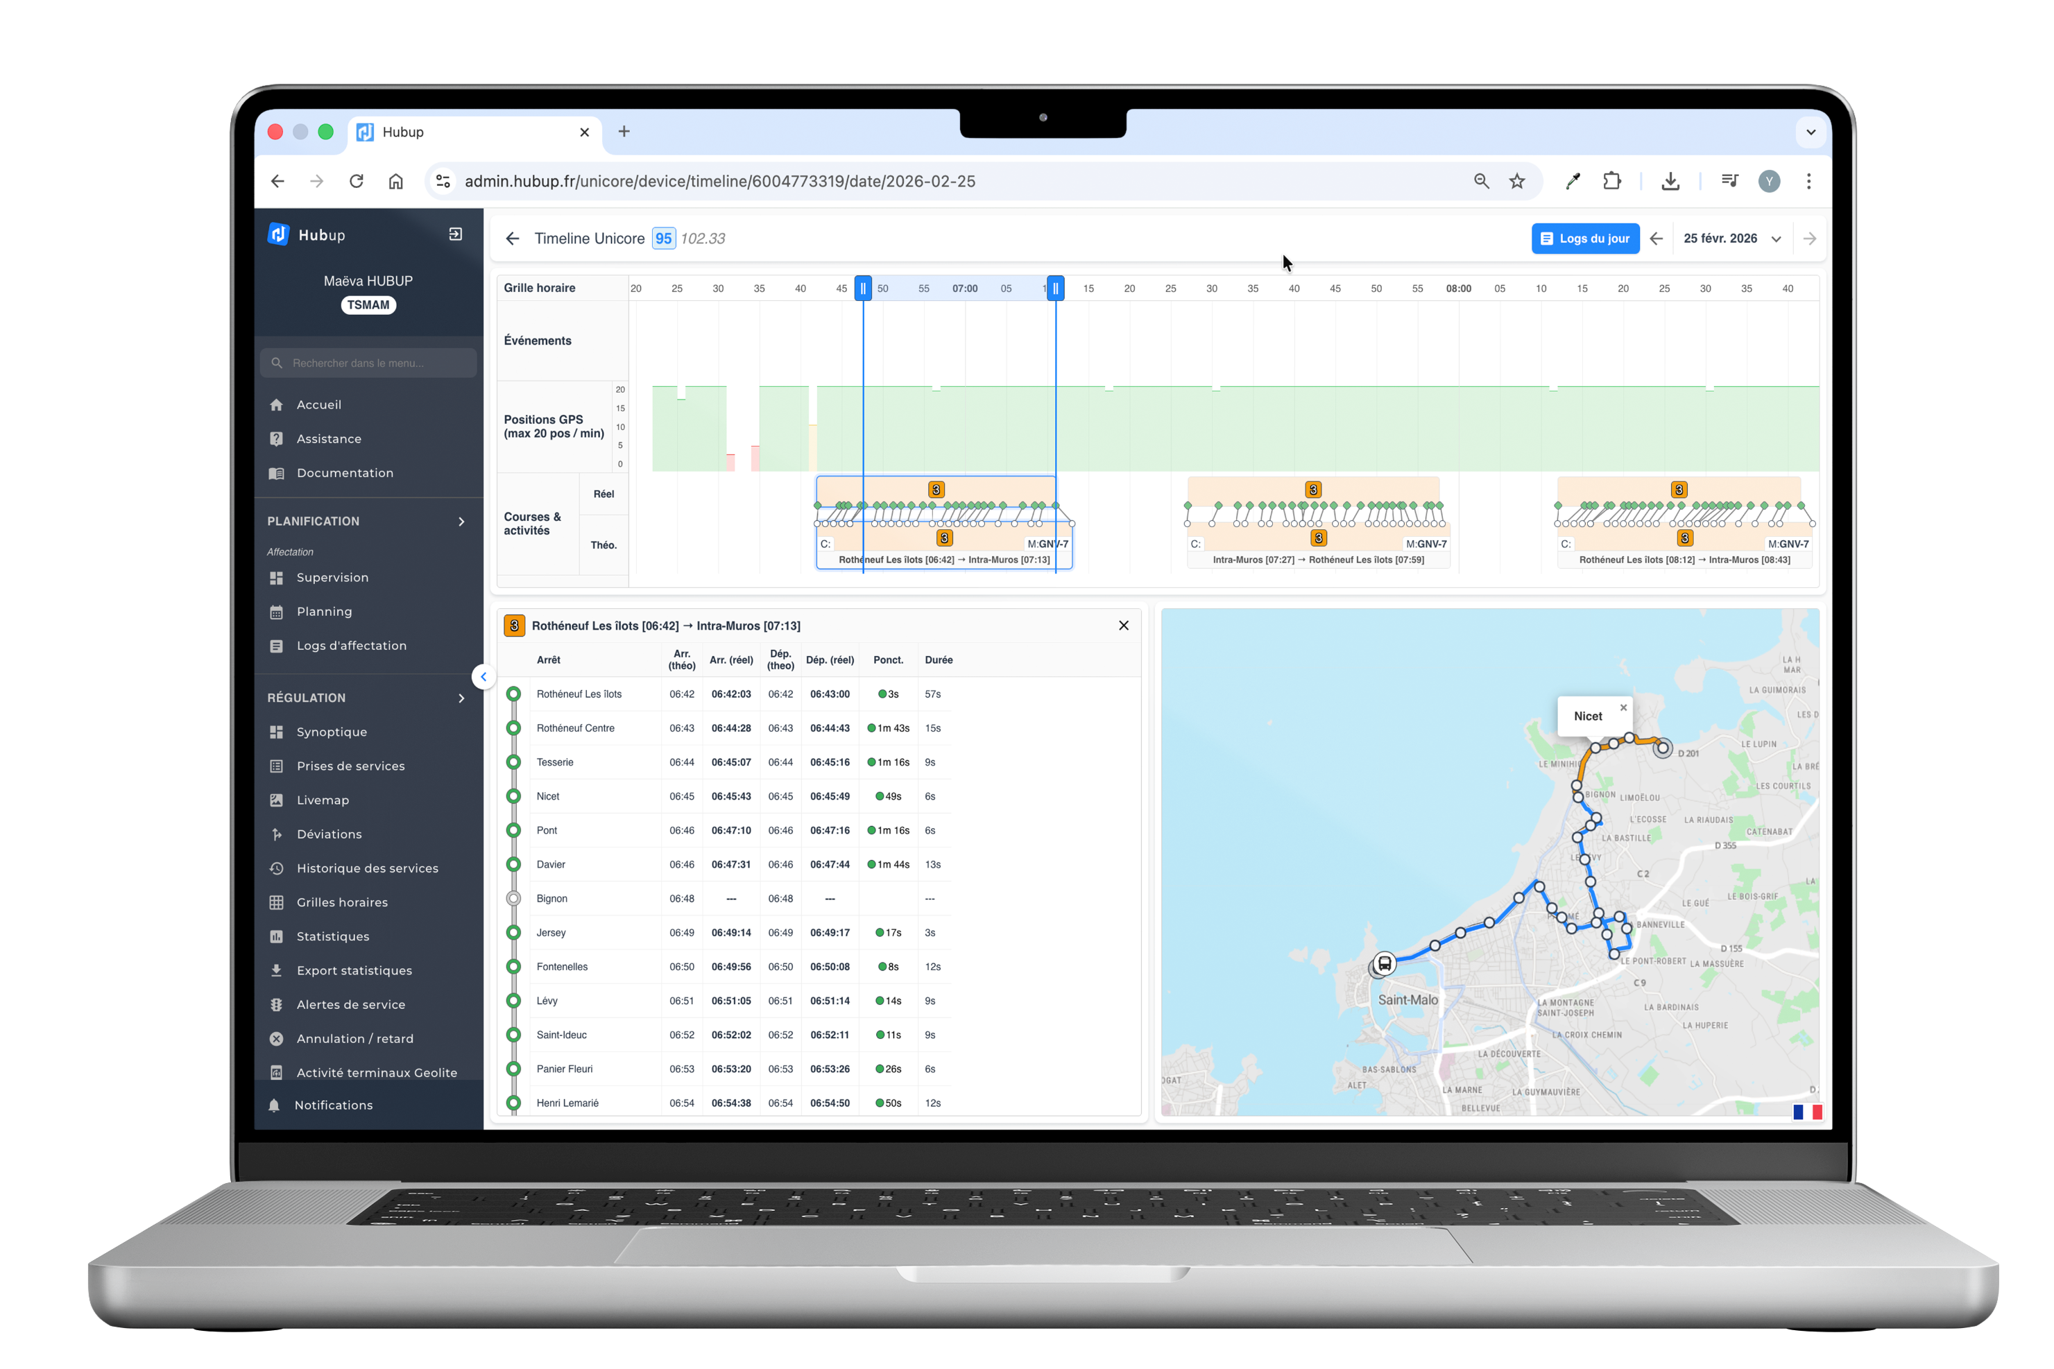Expand the PLANIFICATION section chevron
This screenshot has height=1369, width=2054.
(461, 522)
